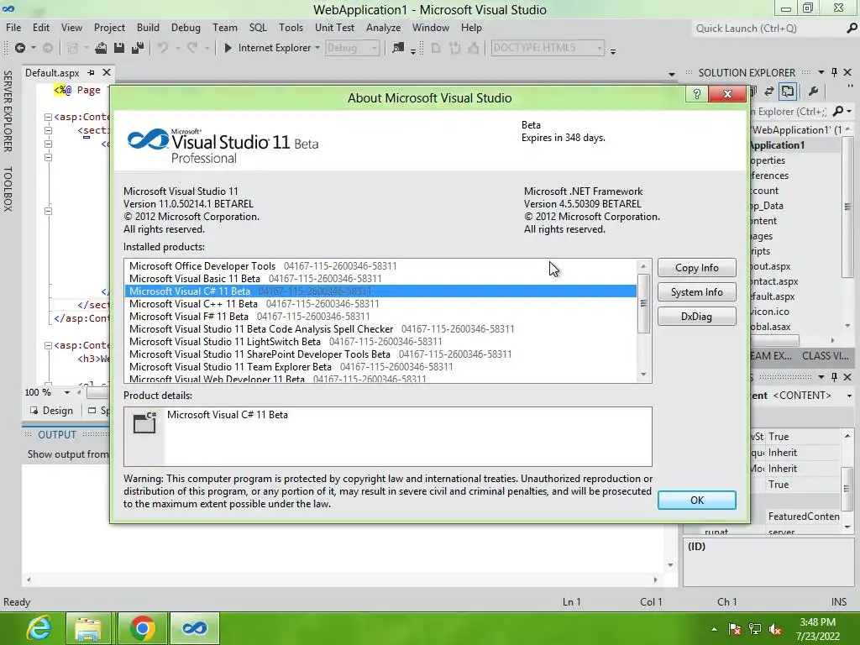The height and width of the screenshot is (645, 860).
Task: Collapse the section code region
Action: point(48,130)
